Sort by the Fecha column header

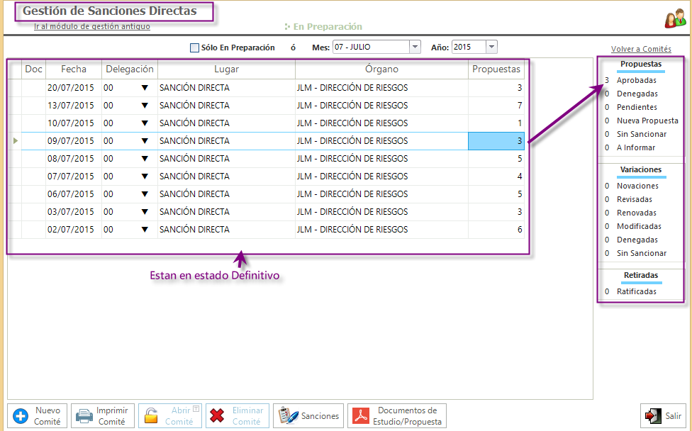click(74, 69)
